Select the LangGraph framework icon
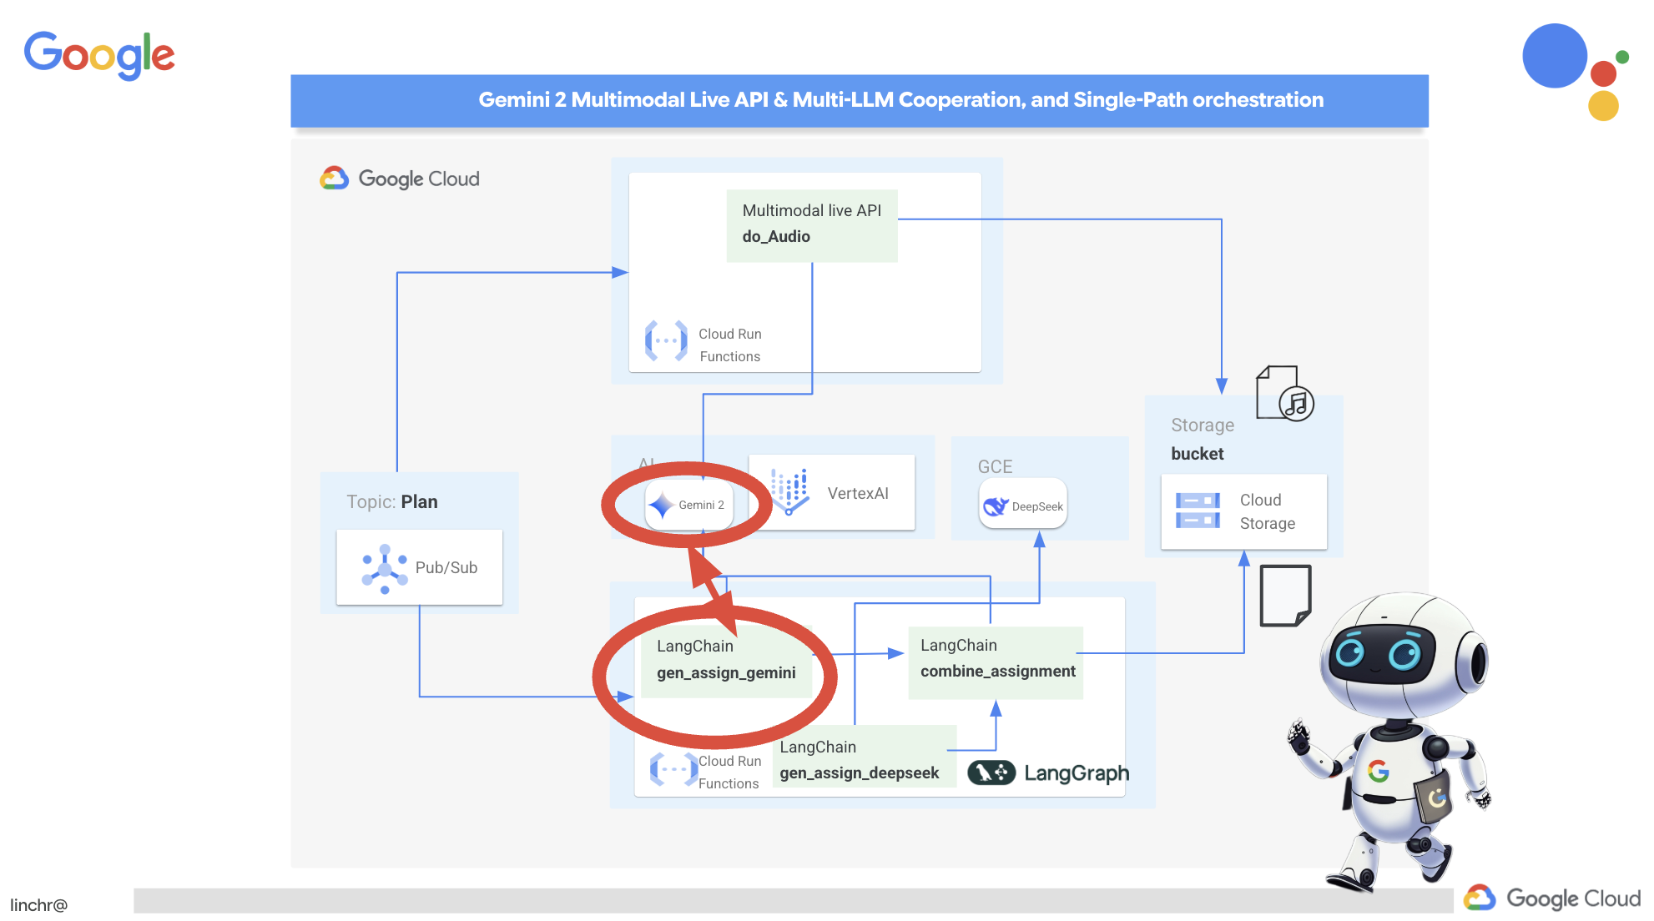Screen dimensions: 1654x921 tap(997, 772)
